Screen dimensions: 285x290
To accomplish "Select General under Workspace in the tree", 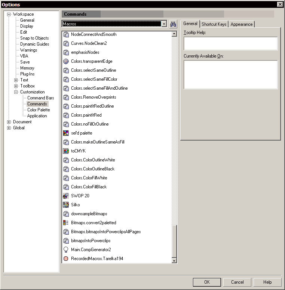I will tap(27, 20).
